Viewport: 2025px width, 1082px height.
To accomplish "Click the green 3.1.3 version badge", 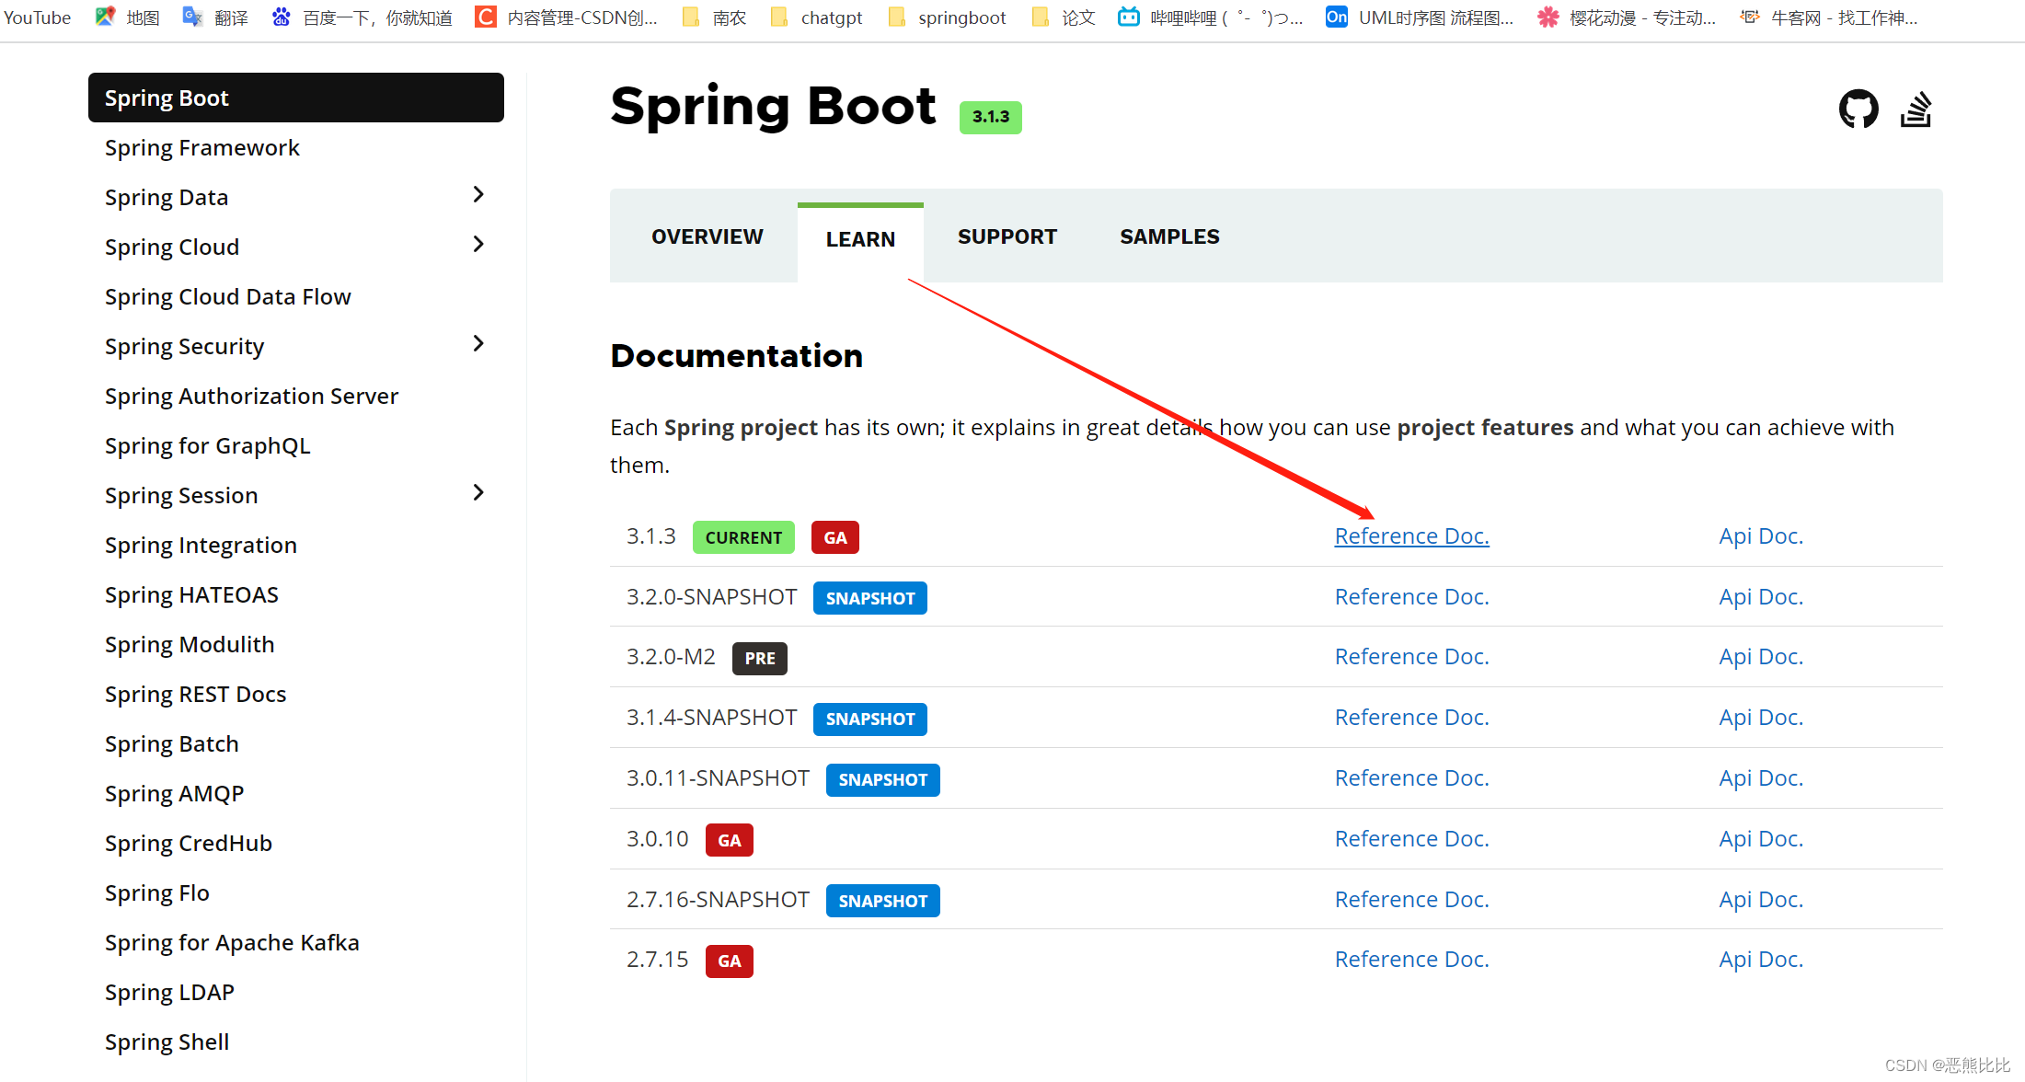I will (x=991, y=117).
